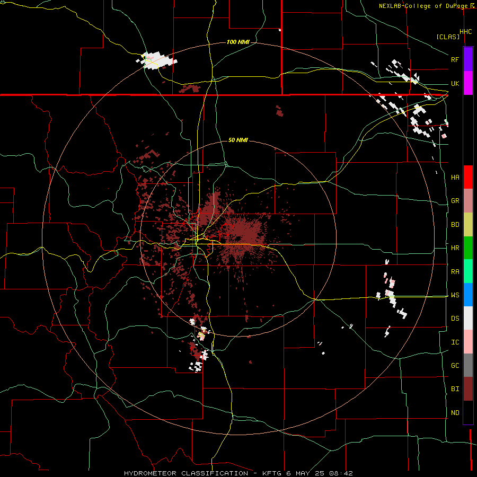Click the WS blue legend swatch

point(468,295)
